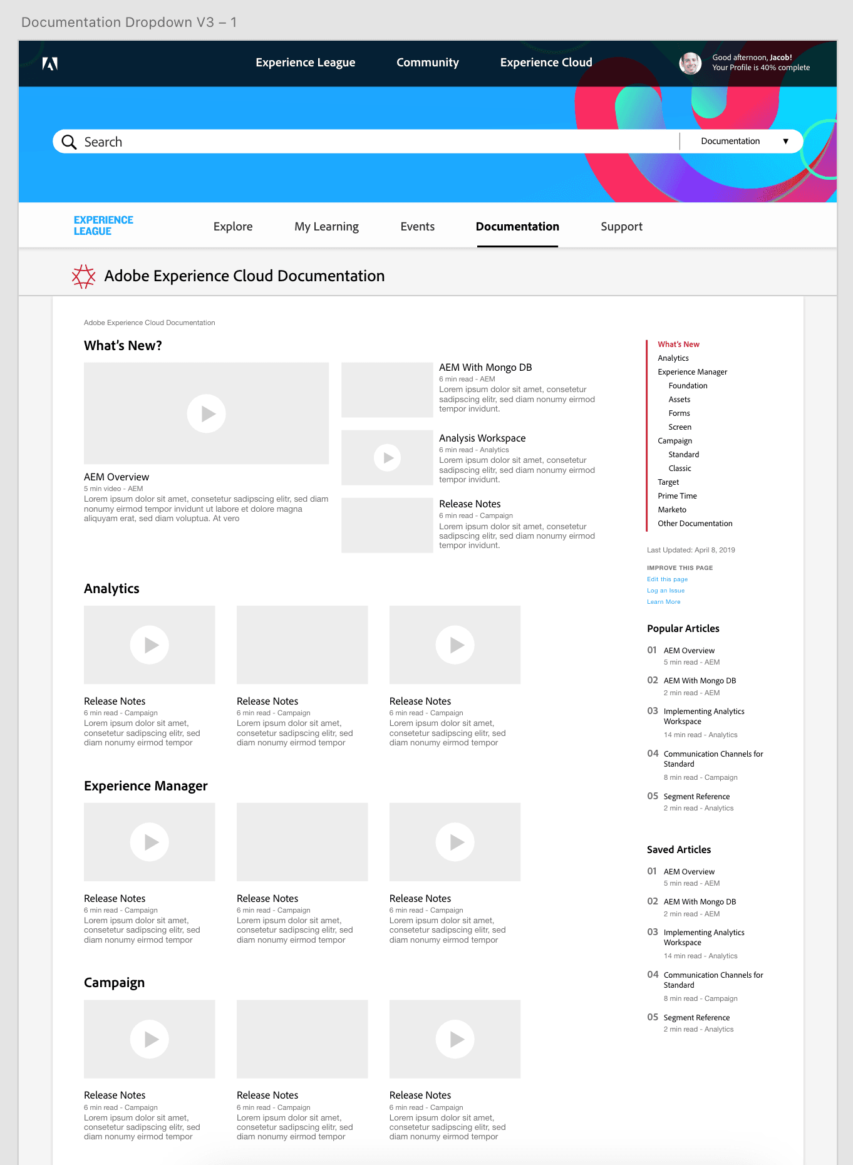The image size is (853, 1165).
Task: Switch to the My Learning tab
Action: coord(326,227)
